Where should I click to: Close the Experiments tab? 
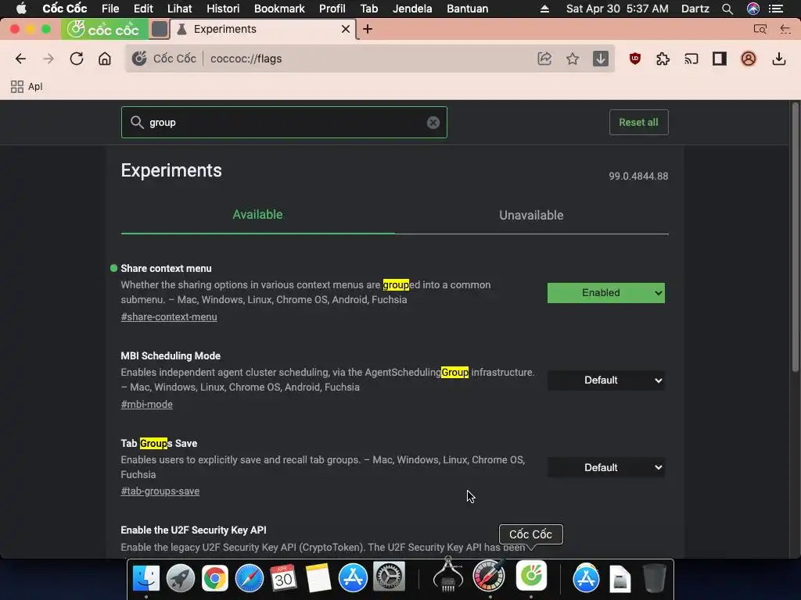tap(345, 29)
